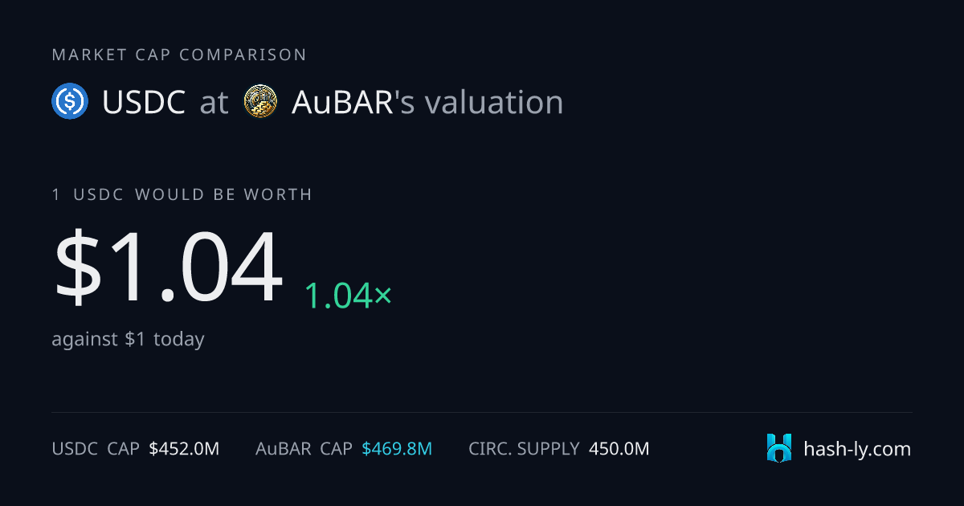Click the AuBAR CAP label
The image size is (964, 506).
[304, 449]
